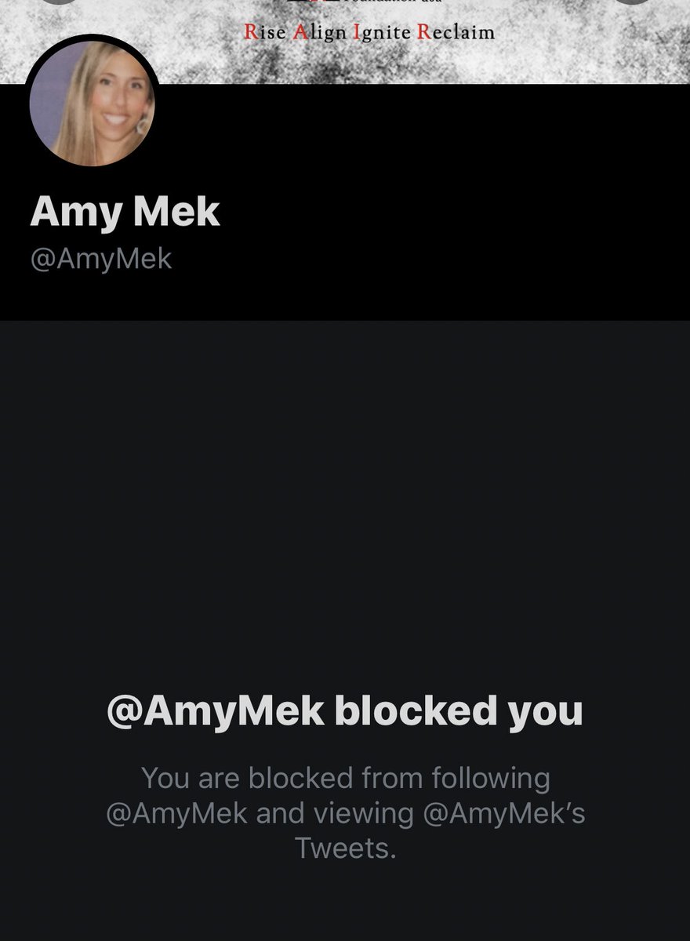
Task: Tap the words "blocked you" in the heading
Action: 459,711
